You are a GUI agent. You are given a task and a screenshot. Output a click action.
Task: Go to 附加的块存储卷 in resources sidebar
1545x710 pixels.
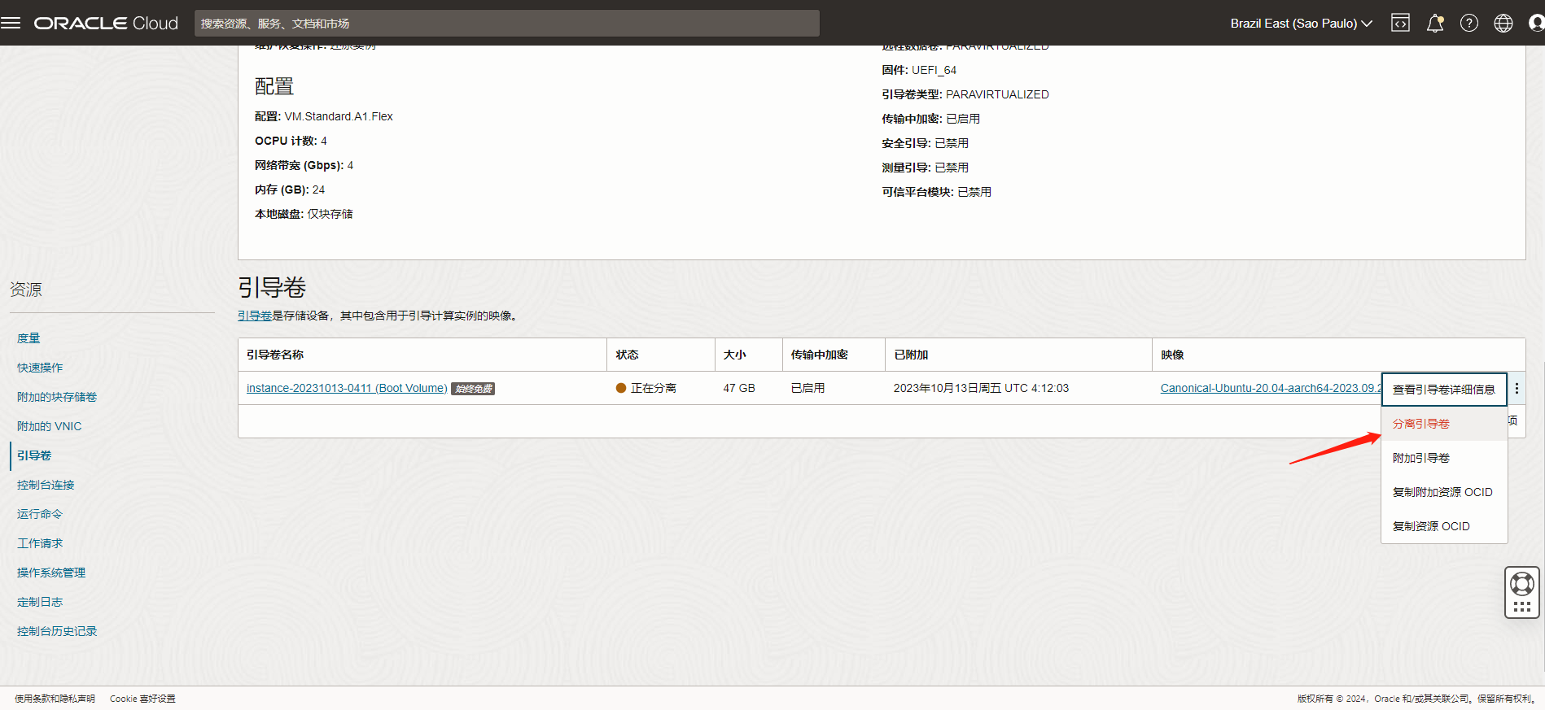tap(57, 397)
